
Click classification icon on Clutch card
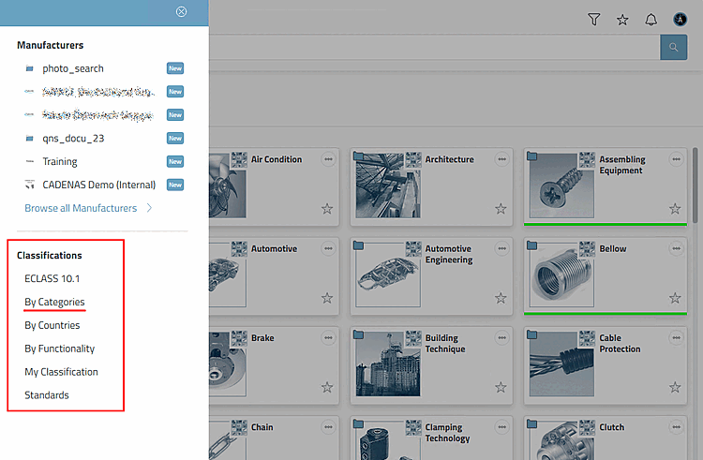(587, 428)
